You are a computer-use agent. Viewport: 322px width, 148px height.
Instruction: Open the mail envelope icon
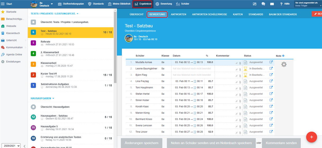pyautogui.click(x=272, y=4)
